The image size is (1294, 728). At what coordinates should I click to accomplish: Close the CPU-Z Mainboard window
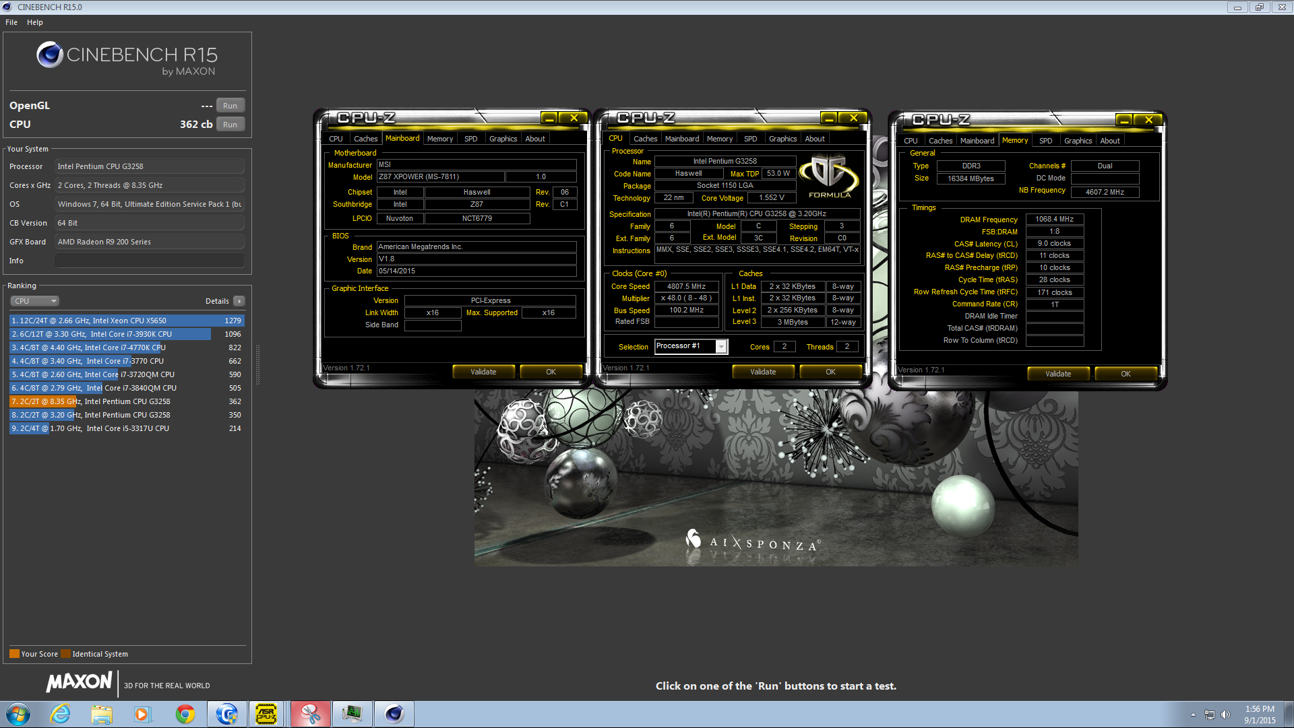[574, 118]
